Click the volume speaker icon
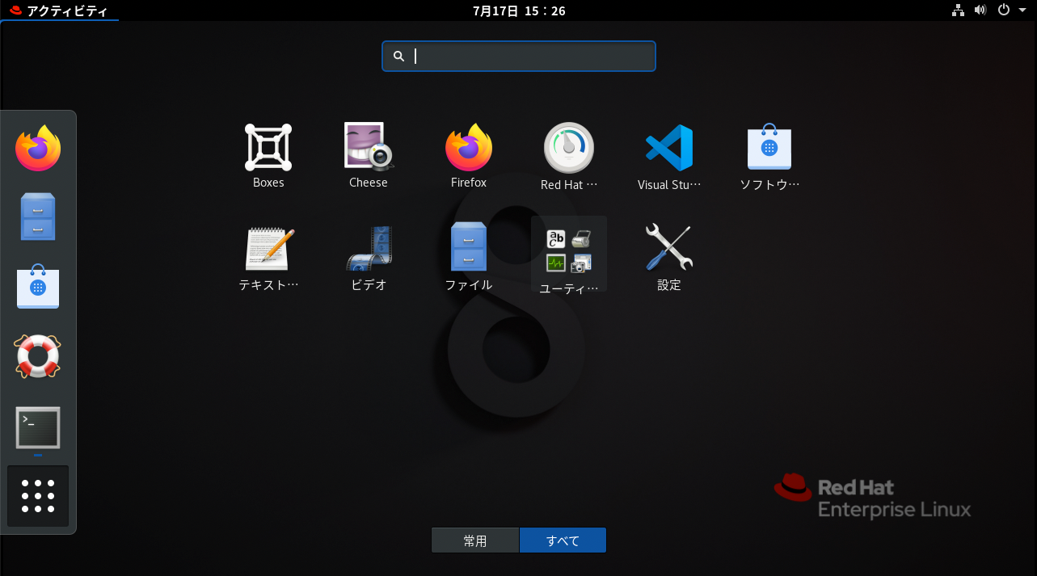1037x576 pixels. coord(980,11)
